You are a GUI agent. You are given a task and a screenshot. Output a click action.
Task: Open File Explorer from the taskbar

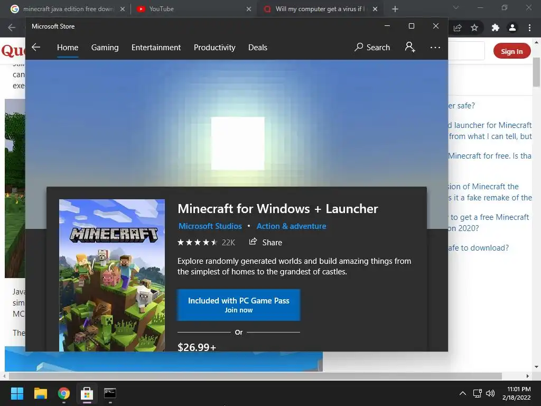point(40,393)
